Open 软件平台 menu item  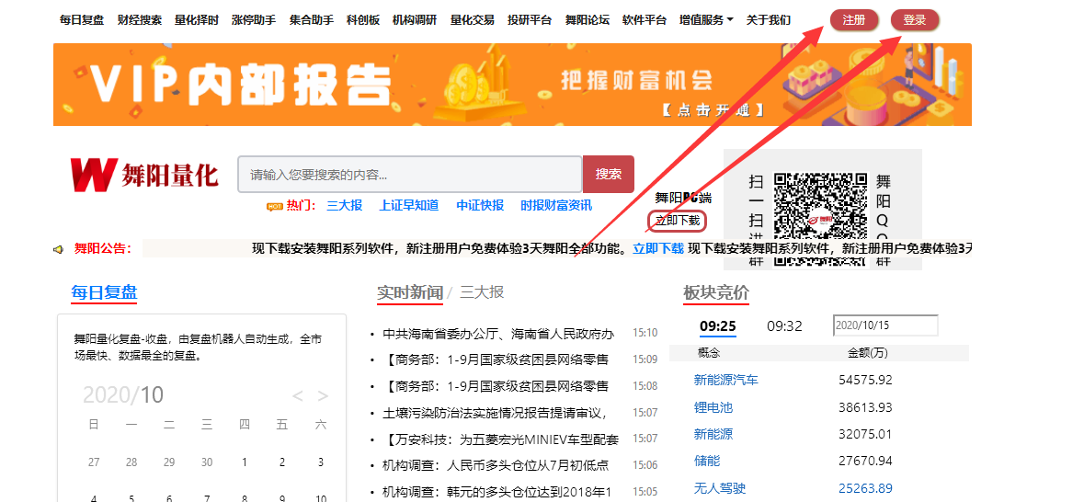[645, 20]
